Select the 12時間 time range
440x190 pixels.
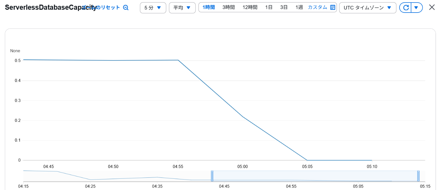click(250, 7)
